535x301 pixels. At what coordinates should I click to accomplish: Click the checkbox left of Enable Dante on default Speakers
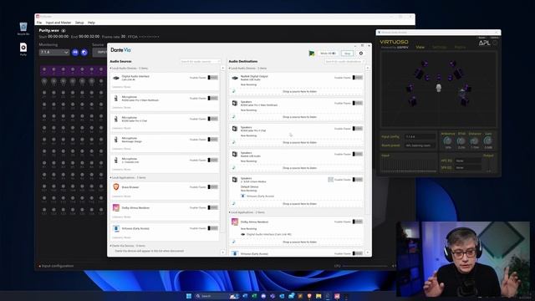330,180
